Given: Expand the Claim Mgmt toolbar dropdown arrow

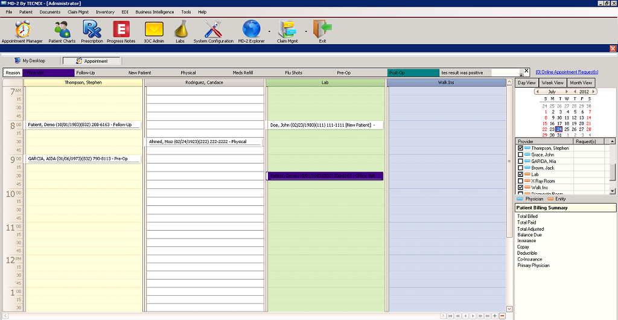Looking at the screenshot, I should [306, 31].
